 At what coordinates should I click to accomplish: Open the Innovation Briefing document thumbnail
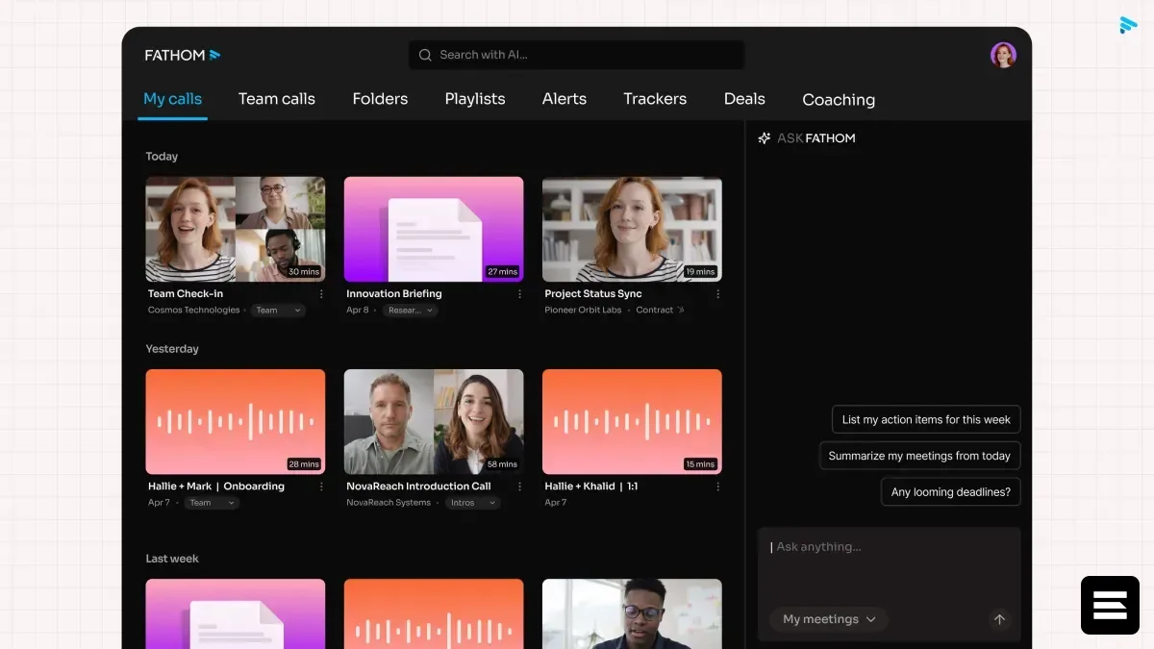pos(434,229)
